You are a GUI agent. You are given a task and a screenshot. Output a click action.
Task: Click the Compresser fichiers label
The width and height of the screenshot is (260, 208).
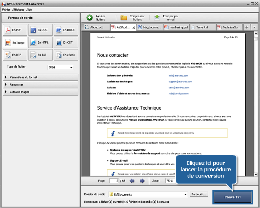(x=137, y=18)
